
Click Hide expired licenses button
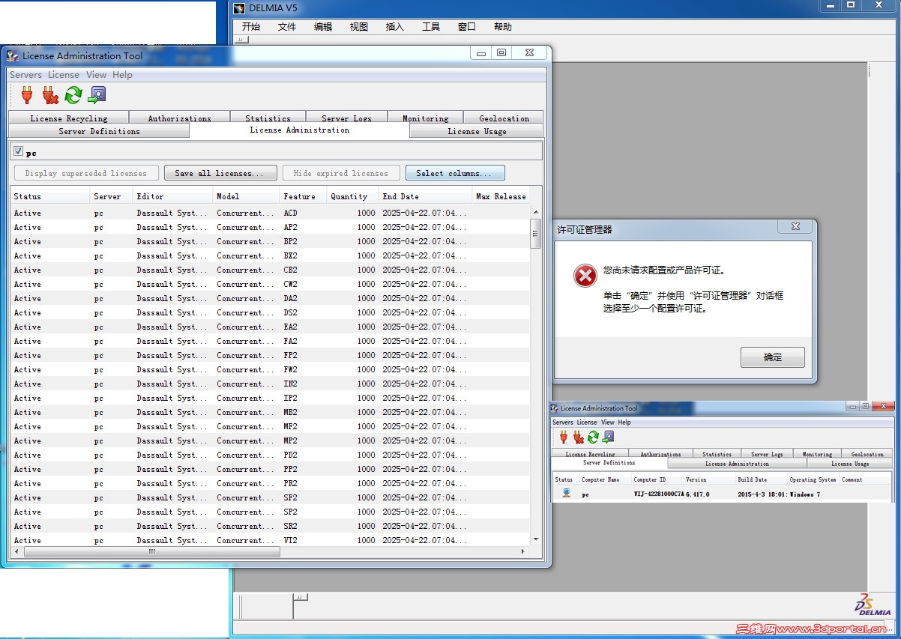(341, 173)
